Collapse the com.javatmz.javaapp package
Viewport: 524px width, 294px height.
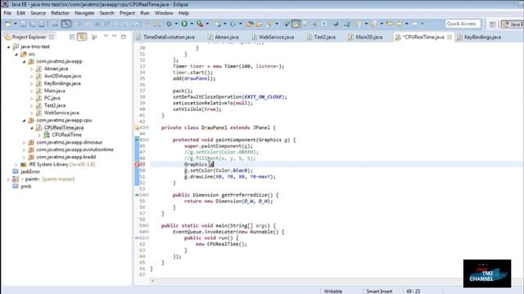(x=24, y=61)
